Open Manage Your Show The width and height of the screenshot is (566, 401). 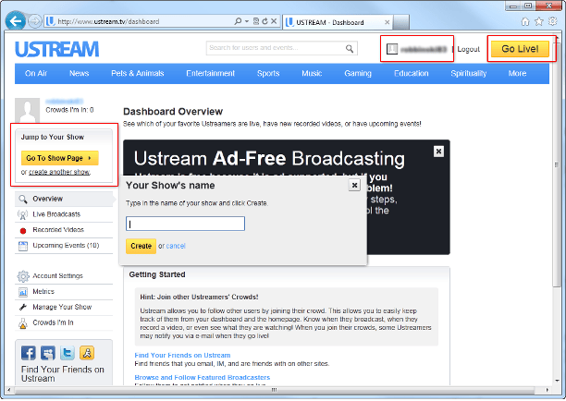tap(64, 308)
